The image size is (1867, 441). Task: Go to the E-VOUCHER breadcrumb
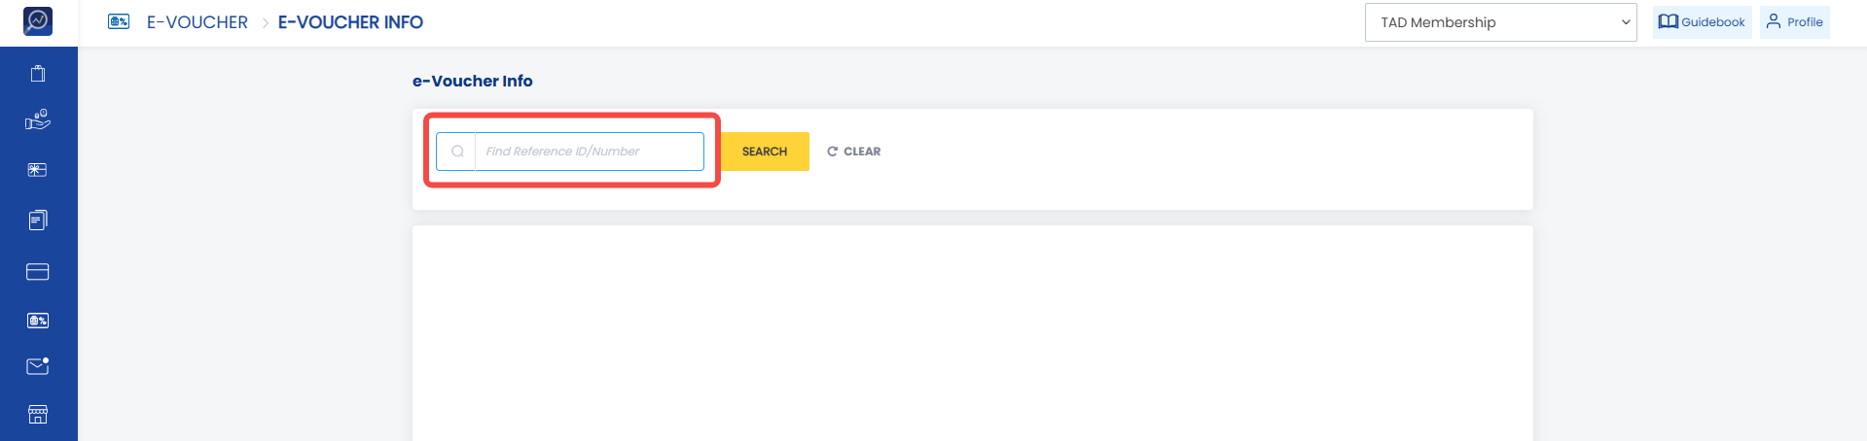coord(197,22)
